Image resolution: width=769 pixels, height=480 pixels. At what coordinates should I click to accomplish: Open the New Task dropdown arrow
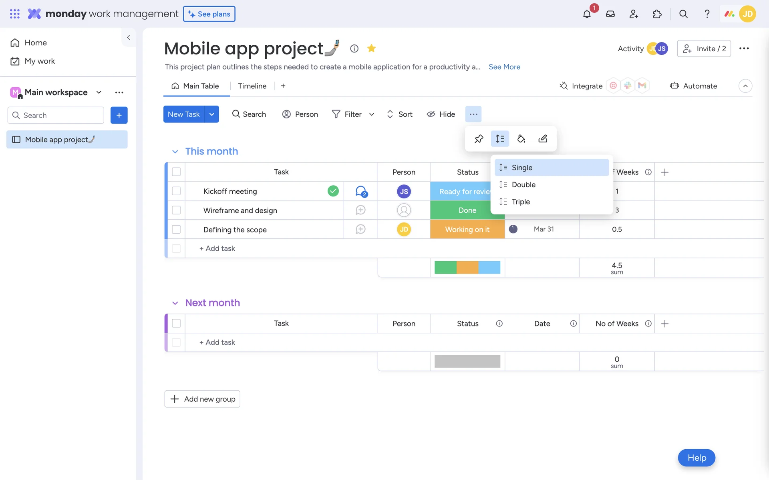211,114
